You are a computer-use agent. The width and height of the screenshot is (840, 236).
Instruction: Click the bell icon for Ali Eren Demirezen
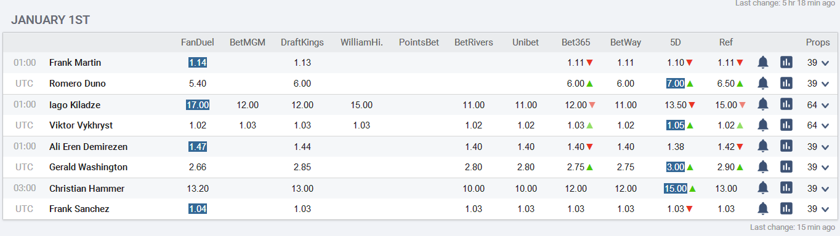pos(763,146)
